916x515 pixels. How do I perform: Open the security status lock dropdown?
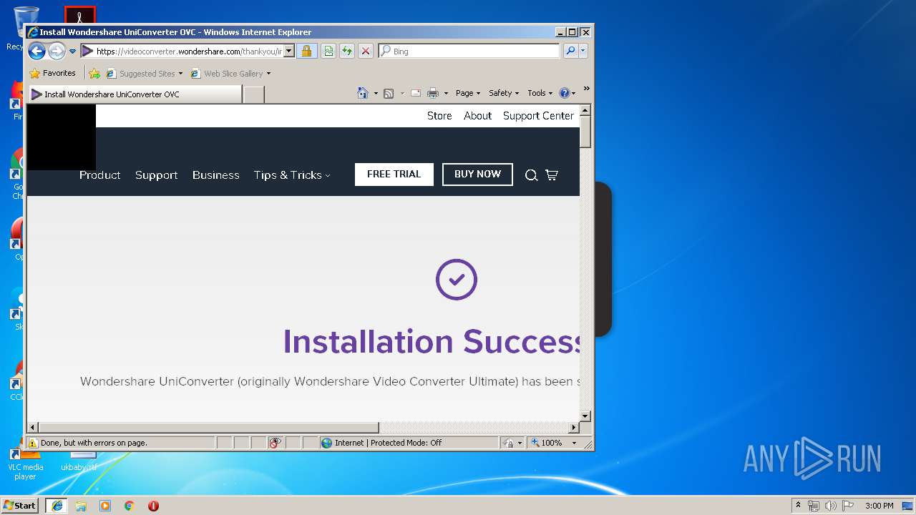tap(512, 443)
